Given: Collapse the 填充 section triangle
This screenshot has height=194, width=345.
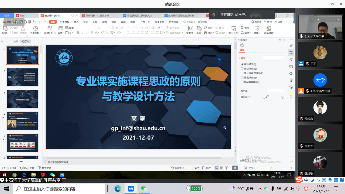Looking at the screenshot, I should pos(239,58).
